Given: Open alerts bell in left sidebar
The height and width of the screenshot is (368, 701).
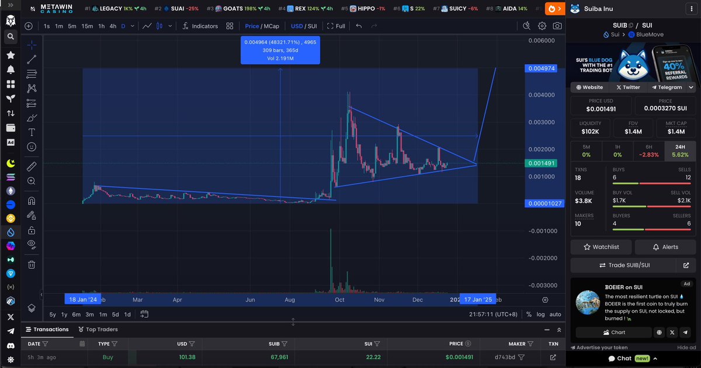Looking at the screenshot, I should click(x=11, y=69).
